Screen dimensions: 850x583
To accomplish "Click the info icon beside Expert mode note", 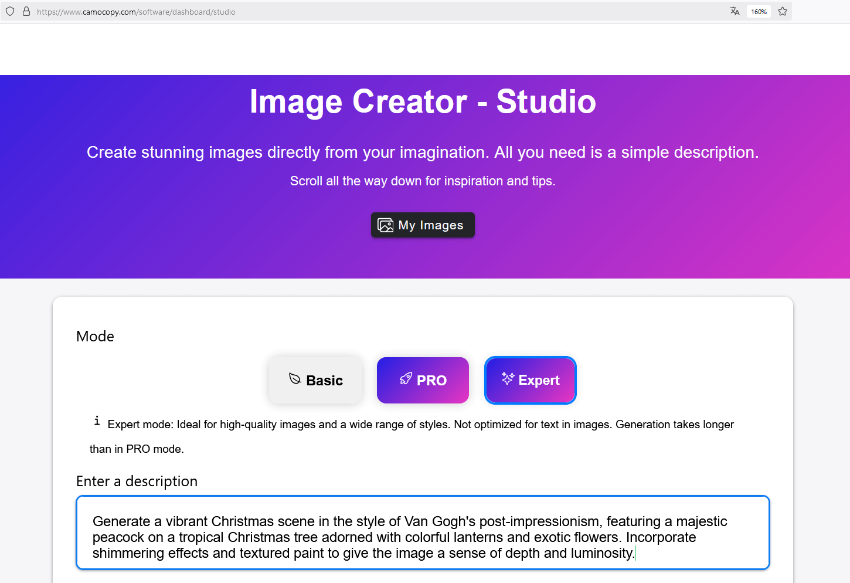I will (x=97, y=421).
